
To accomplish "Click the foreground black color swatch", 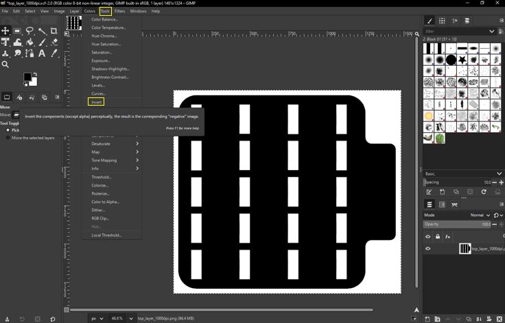I will pos(27,77).
